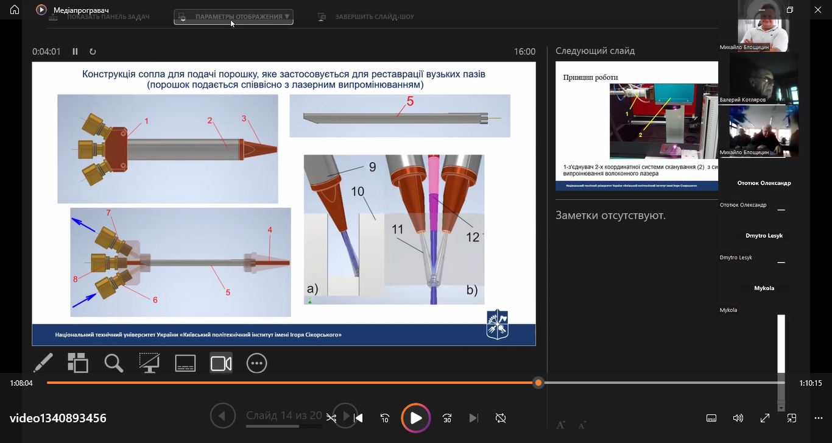Switch the player to full screen
The image size is (832, 443).
[x=765, y=418]
